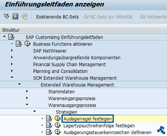The height and width of the screenshot is (136, 167).
Task: Select Auslagerungssteuerkennzeichen definieren entry
Action: 107,133
